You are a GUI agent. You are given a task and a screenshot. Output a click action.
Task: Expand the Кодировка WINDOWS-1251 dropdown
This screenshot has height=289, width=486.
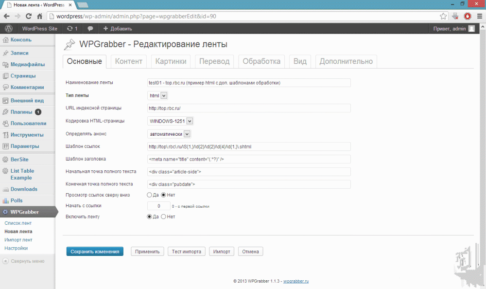(170, 121)
